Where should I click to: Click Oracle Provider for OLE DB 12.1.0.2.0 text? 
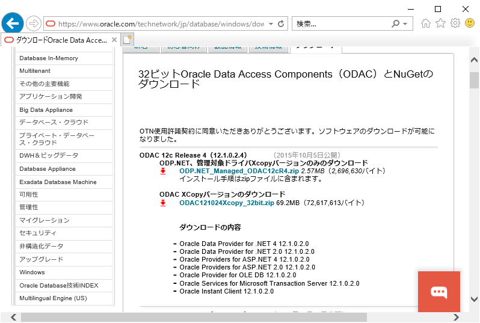coord(238,275)
